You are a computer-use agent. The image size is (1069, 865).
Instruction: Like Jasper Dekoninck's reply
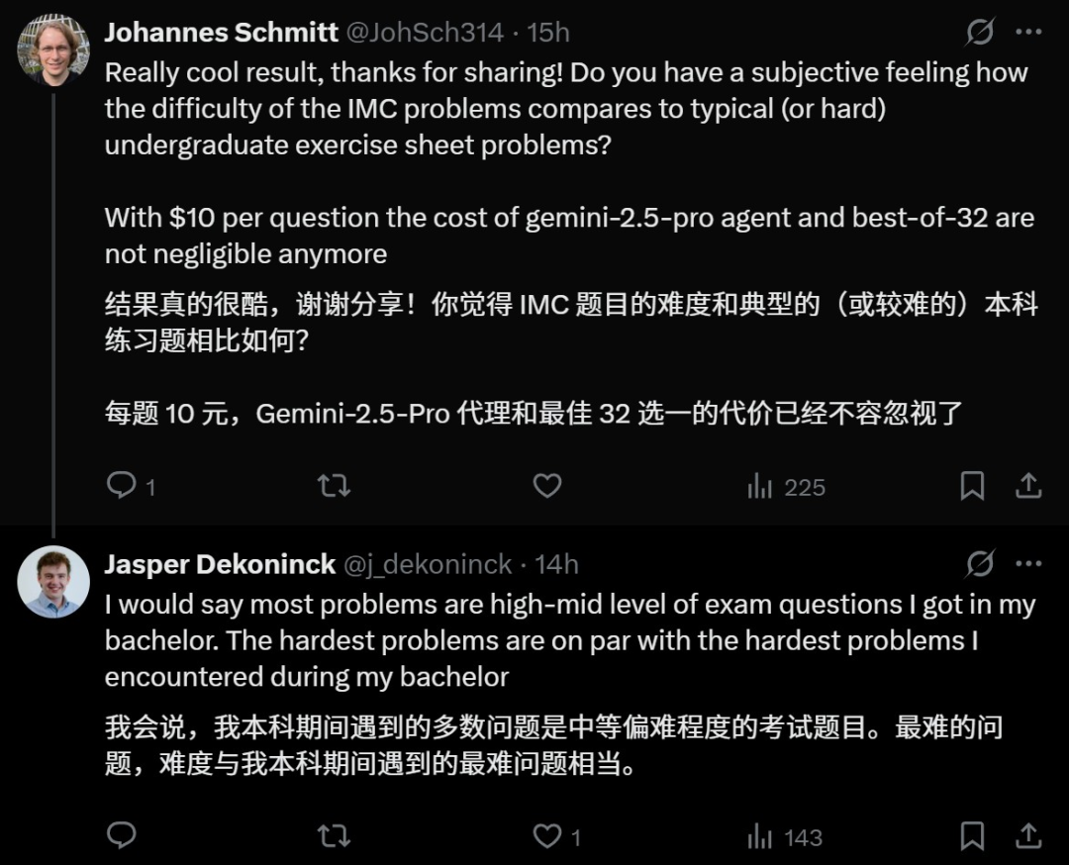pos(547,836)
